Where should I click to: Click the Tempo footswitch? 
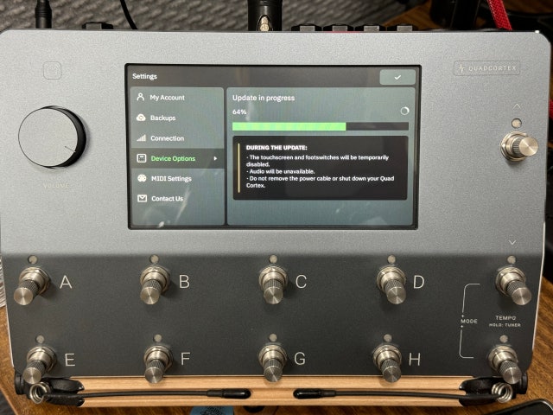(513, 285)
